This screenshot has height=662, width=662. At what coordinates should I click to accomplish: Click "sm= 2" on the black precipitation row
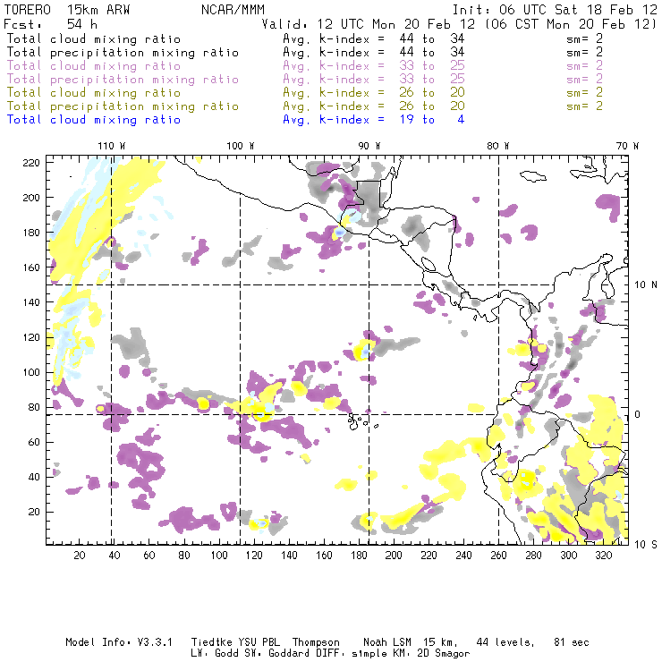pos(584,53)
